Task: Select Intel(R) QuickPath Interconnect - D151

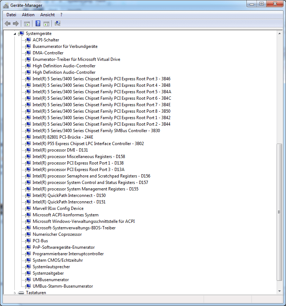Action: click(x=69, y=202)
